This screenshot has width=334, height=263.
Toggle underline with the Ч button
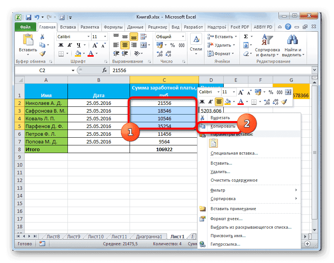click(79, 45)
